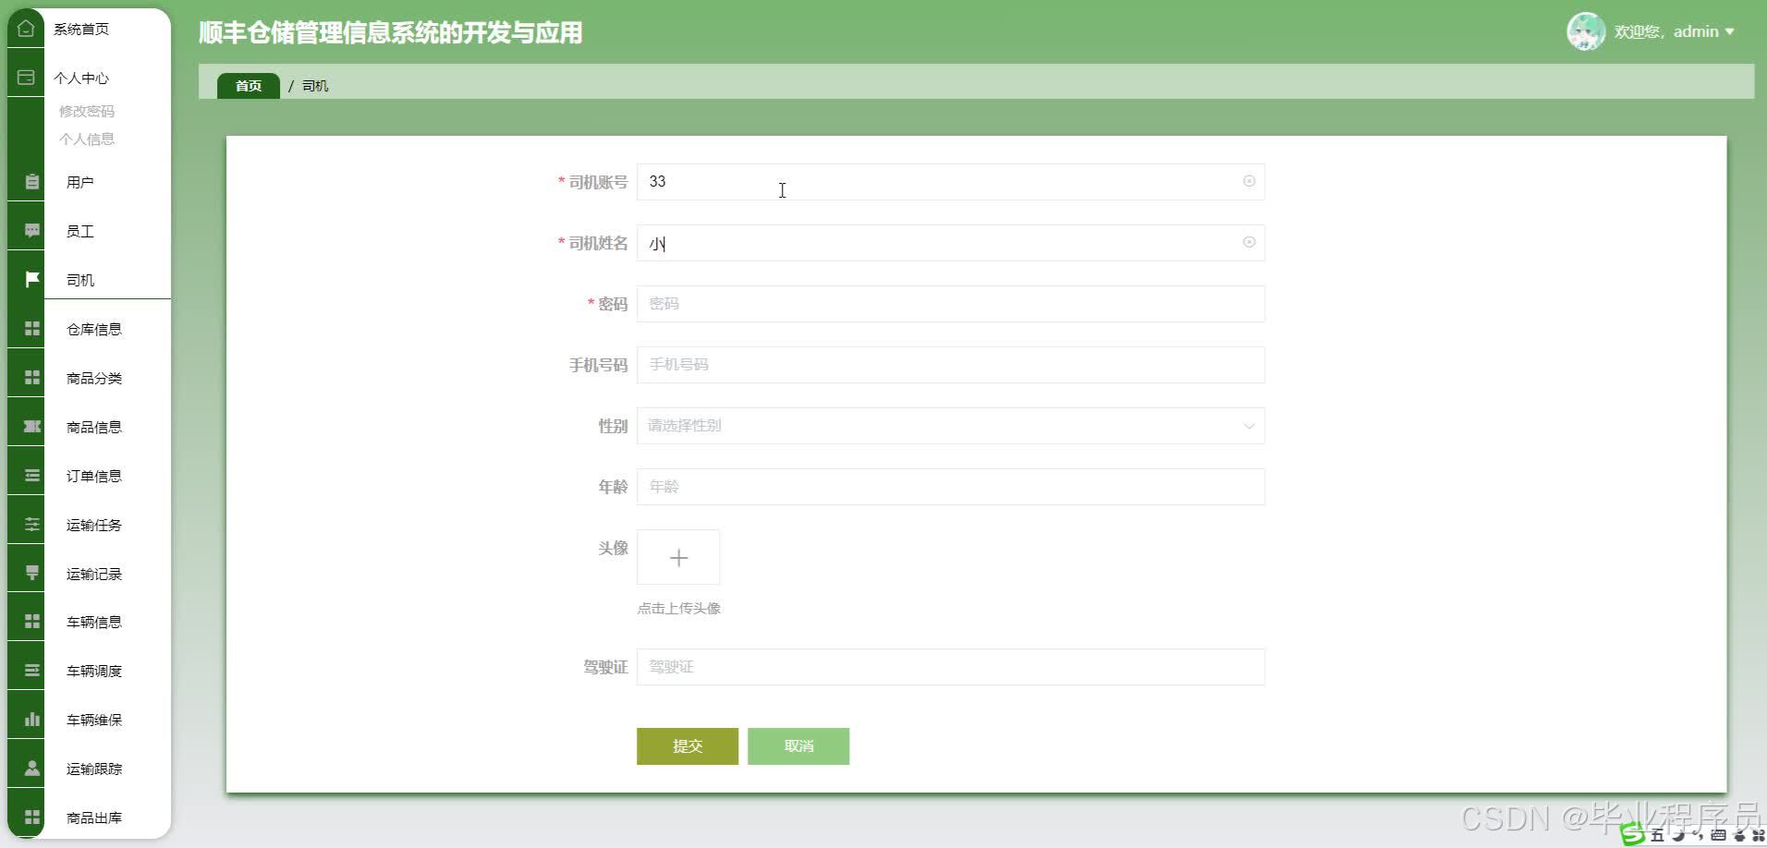Screen dimensions: 1767x848
Task: Focus the 司机姓名 input field
Action: 950,243
